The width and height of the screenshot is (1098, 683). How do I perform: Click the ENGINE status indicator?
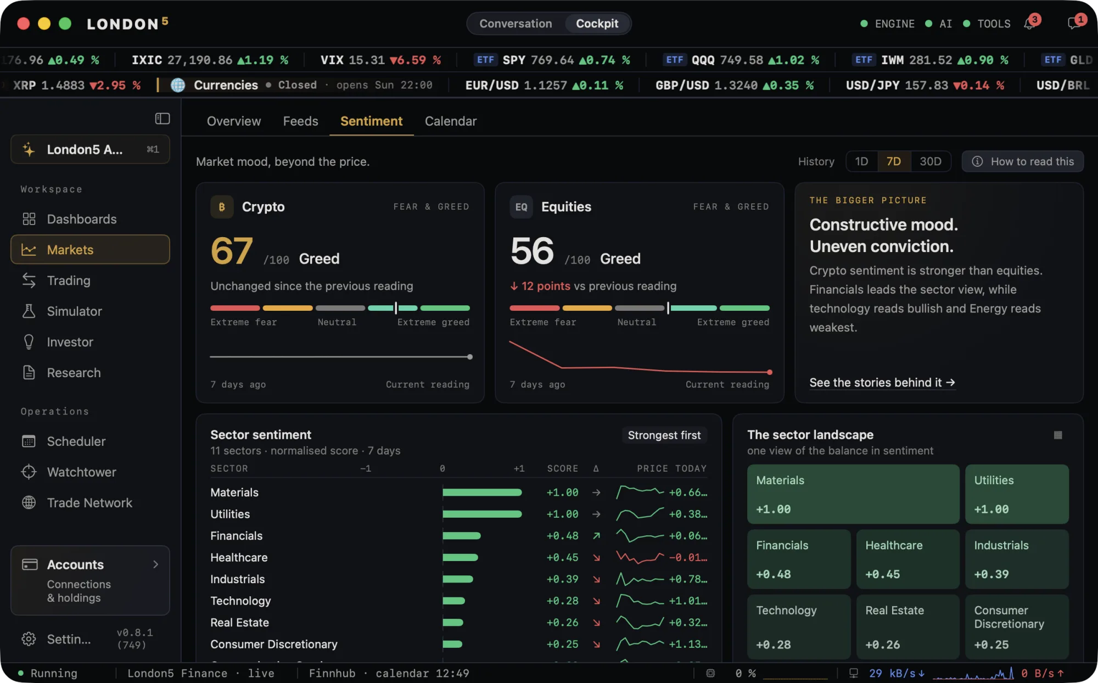887,24
